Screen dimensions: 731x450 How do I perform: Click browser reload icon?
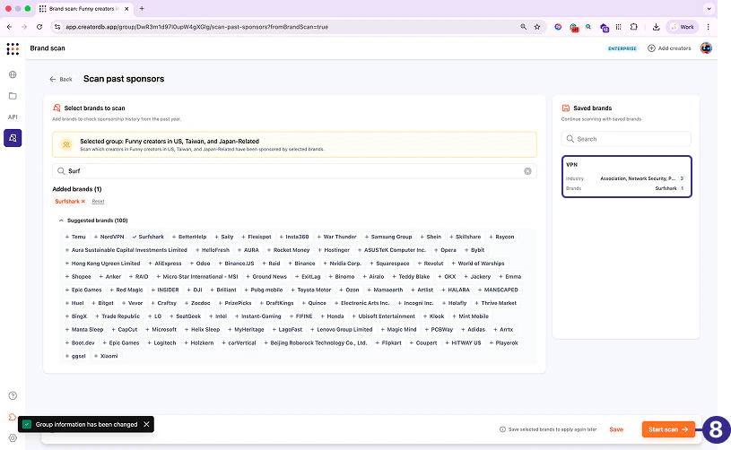(x=39, y=27)
